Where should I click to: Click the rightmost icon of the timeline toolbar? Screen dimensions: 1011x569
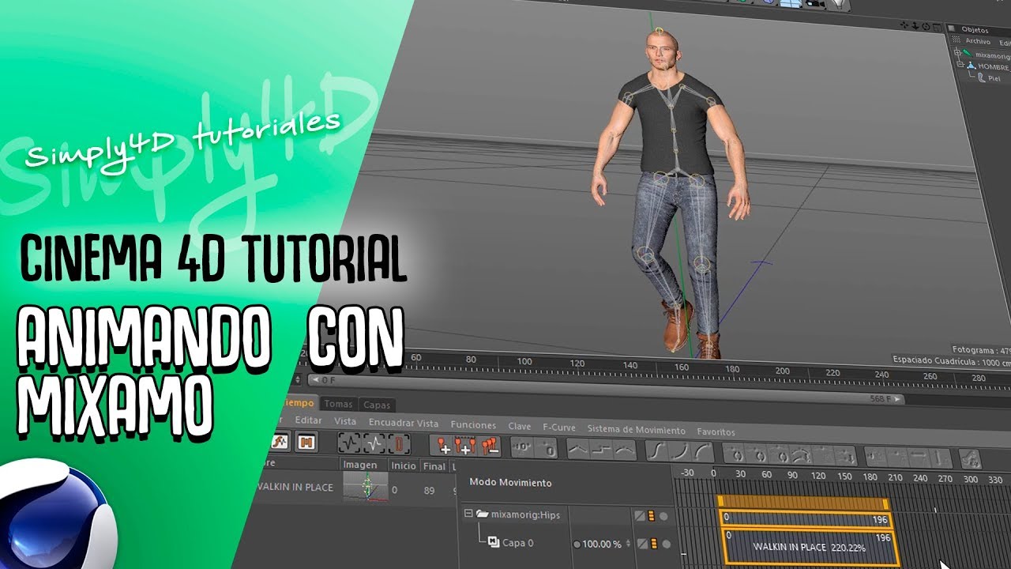coord(970,459)
